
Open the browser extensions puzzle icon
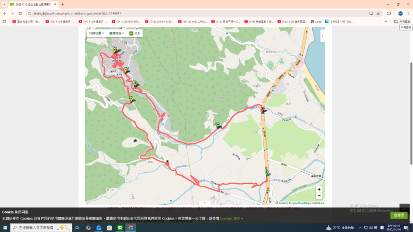389,13
